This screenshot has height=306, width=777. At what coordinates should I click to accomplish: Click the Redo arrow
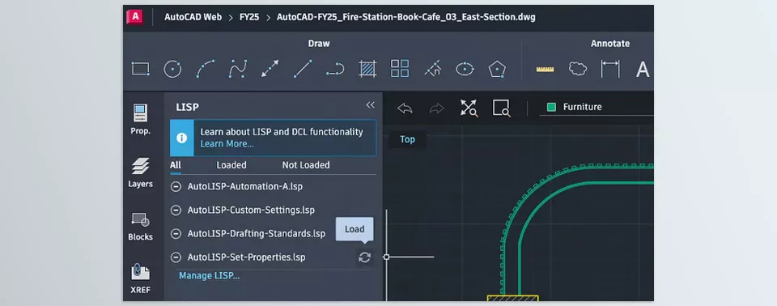coord(436,108)
